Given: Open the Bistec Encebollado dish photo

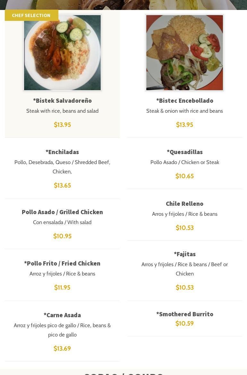Looking at the screenshot, I should [184, 53].
